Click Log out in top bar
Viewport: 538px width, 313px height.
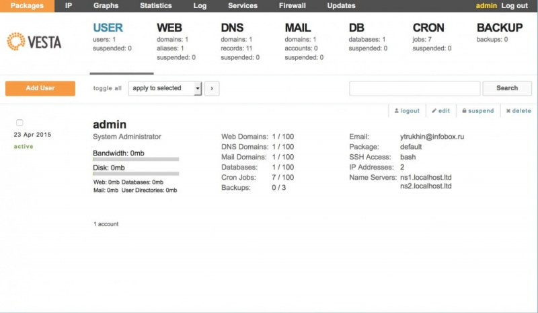coord(514,5)
